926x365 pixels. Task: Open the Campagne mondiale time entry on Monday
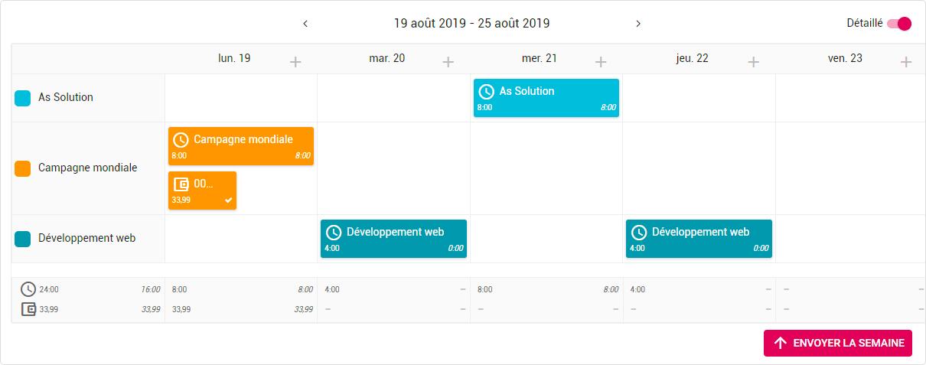pos(241,146)
